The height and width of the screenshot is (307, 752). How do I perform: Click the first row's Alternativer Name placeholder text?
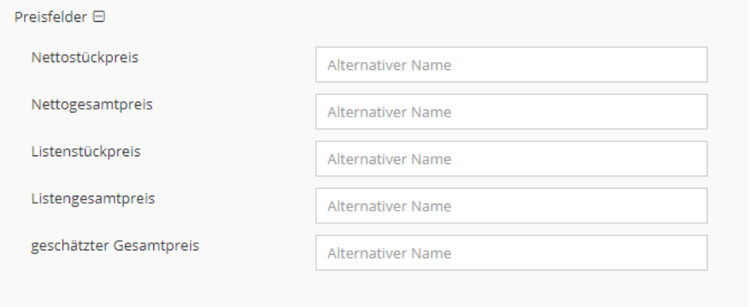pyautogui.click(x=389, y=65)
